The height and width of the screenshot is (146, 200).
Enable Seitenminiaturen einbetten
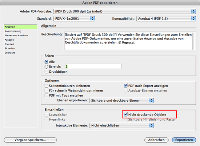[46, 86]
